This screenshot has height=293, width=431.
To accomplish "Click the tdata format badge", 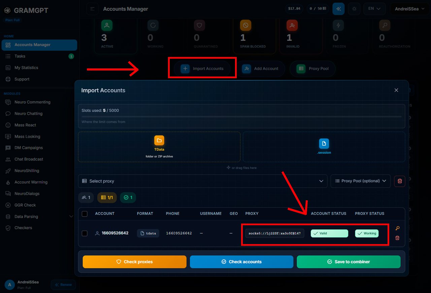I will coord(148,233).
